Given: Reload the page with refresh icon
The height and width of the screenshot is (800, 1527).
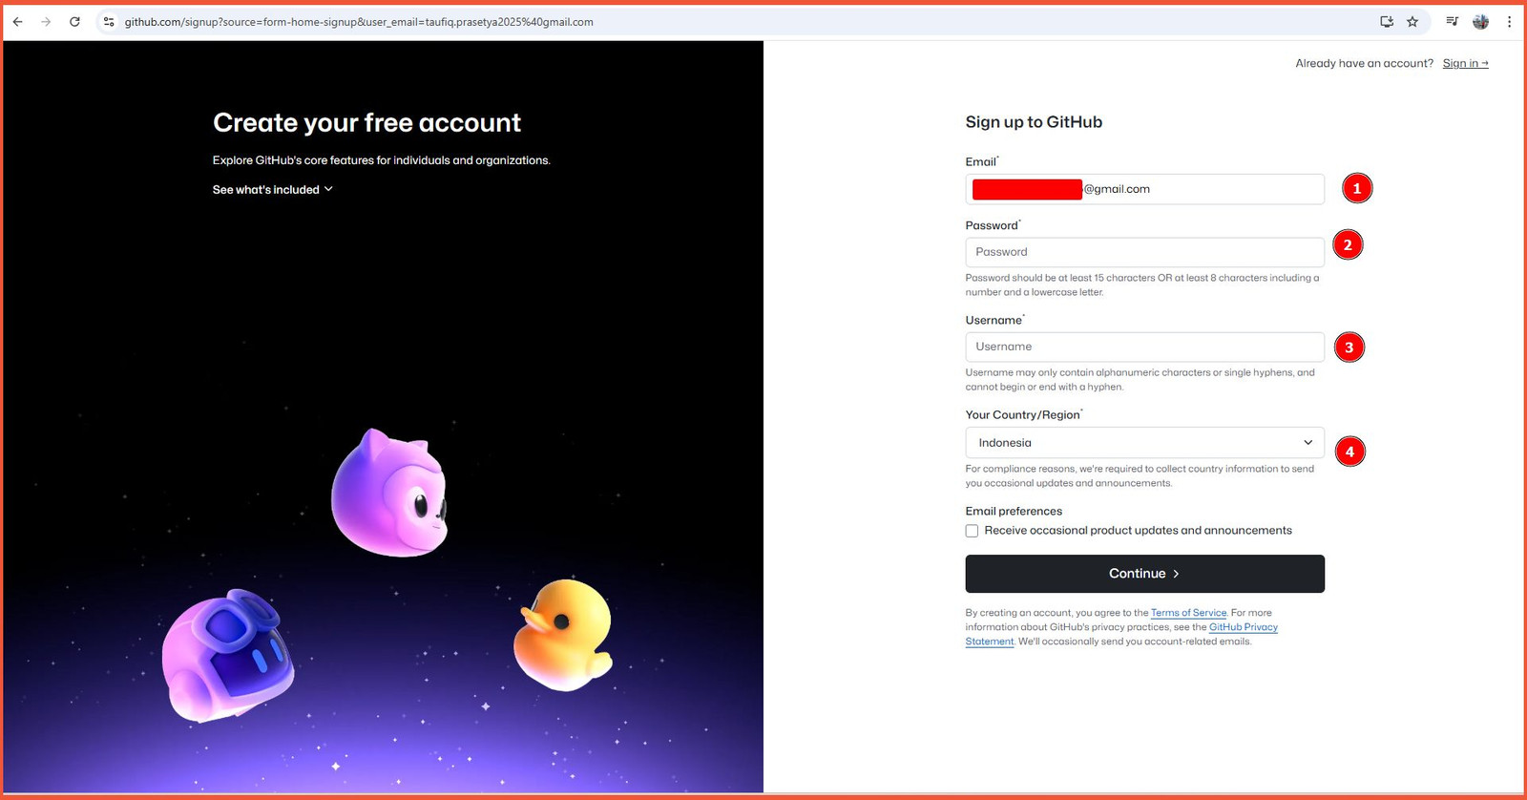Looking at the screenshot, I should (74, 21).
